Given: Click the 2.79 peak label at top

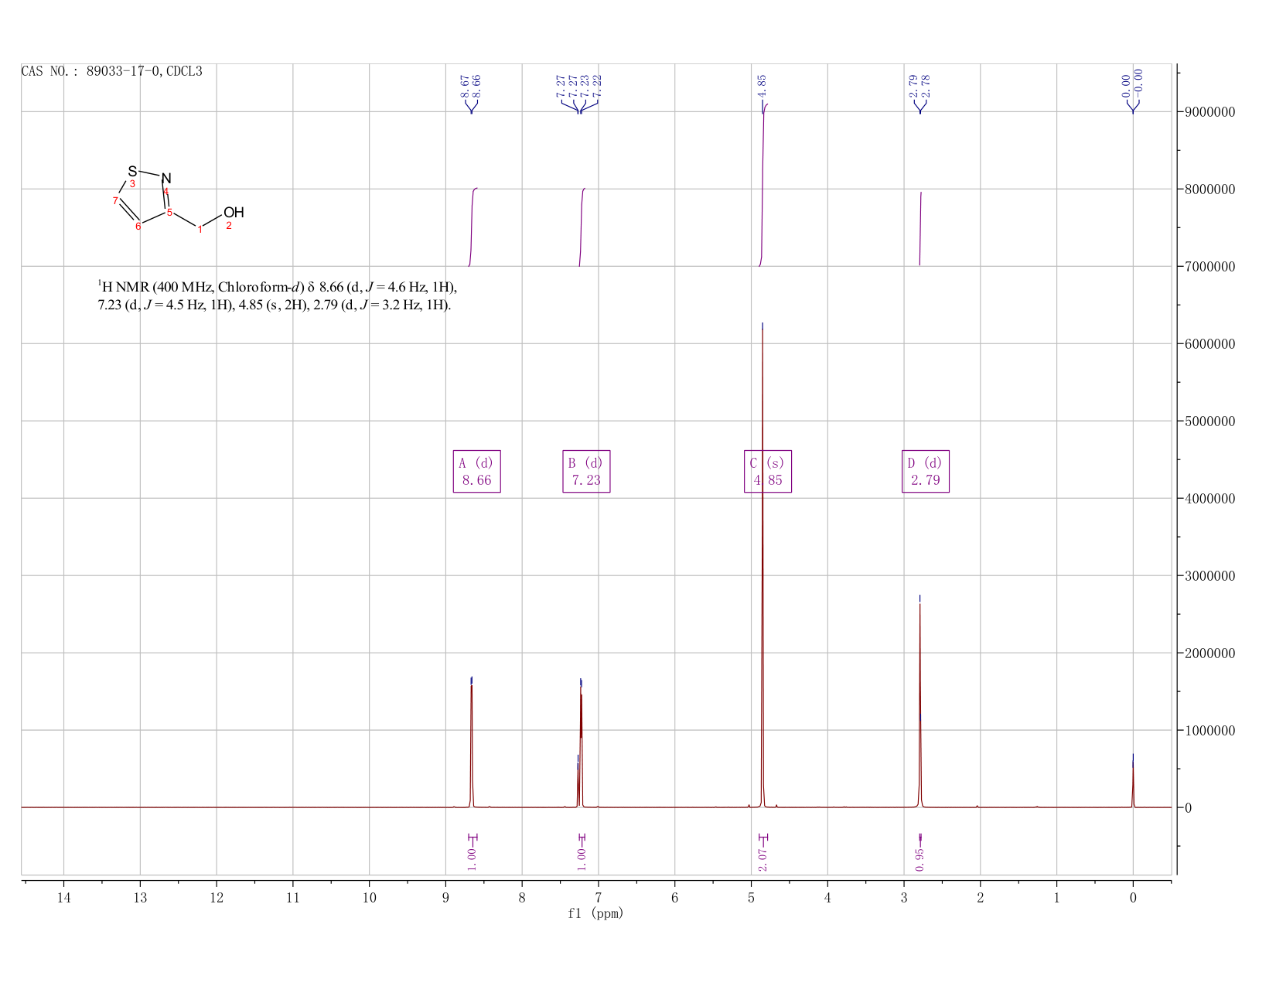Looking at the screenshot, I should (913, 85).
